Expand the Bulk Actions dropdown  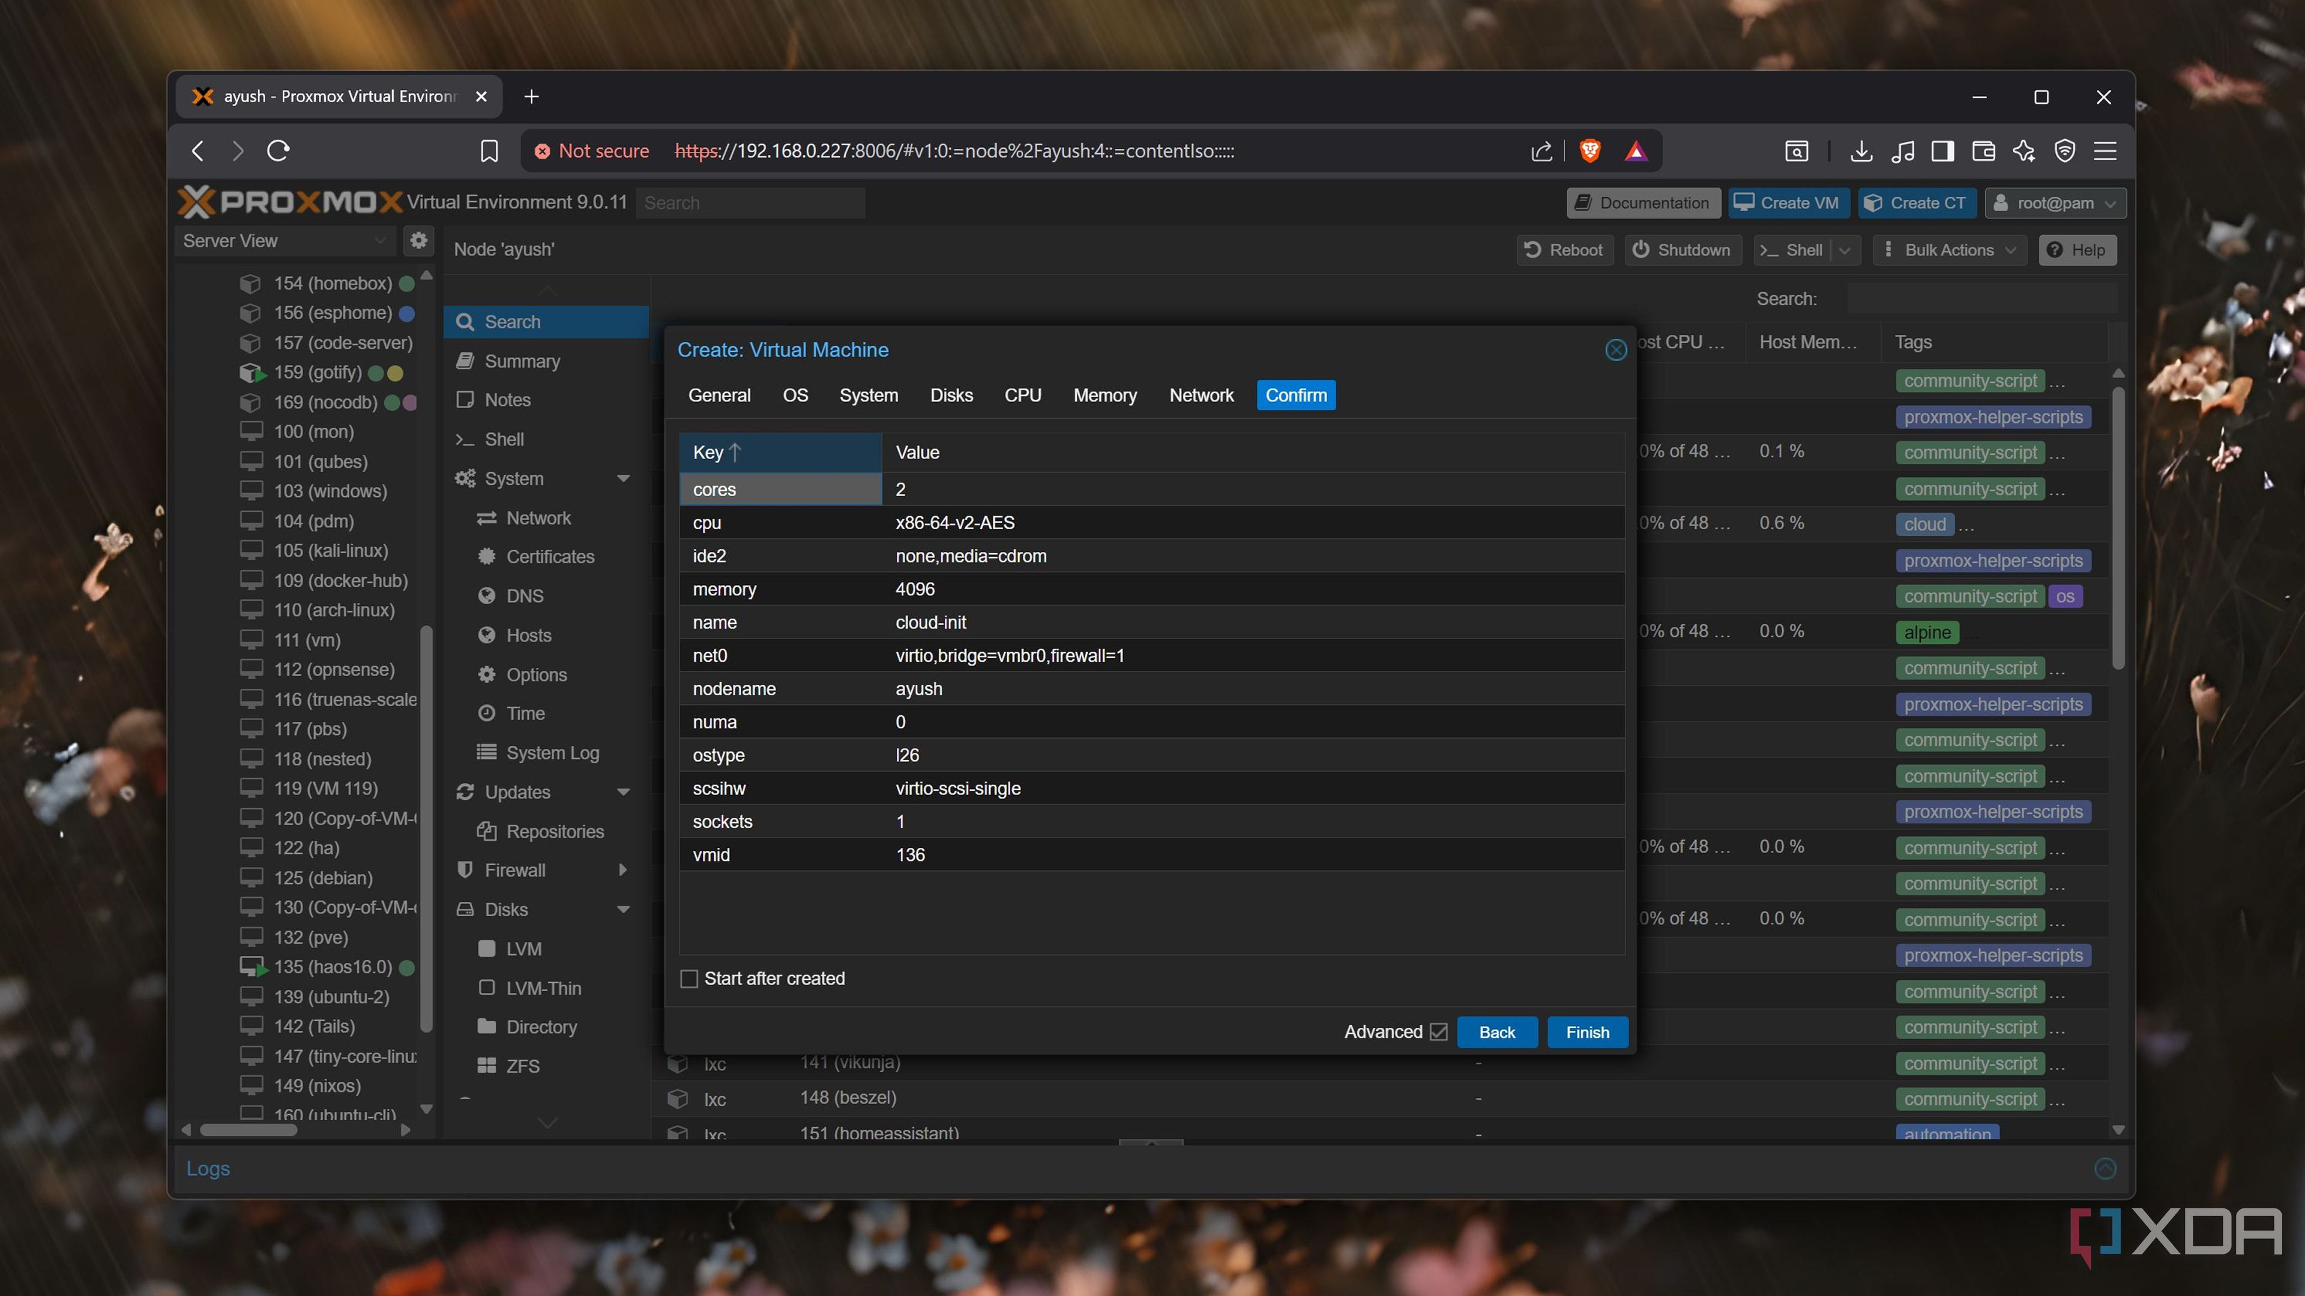pos(1951,250)
